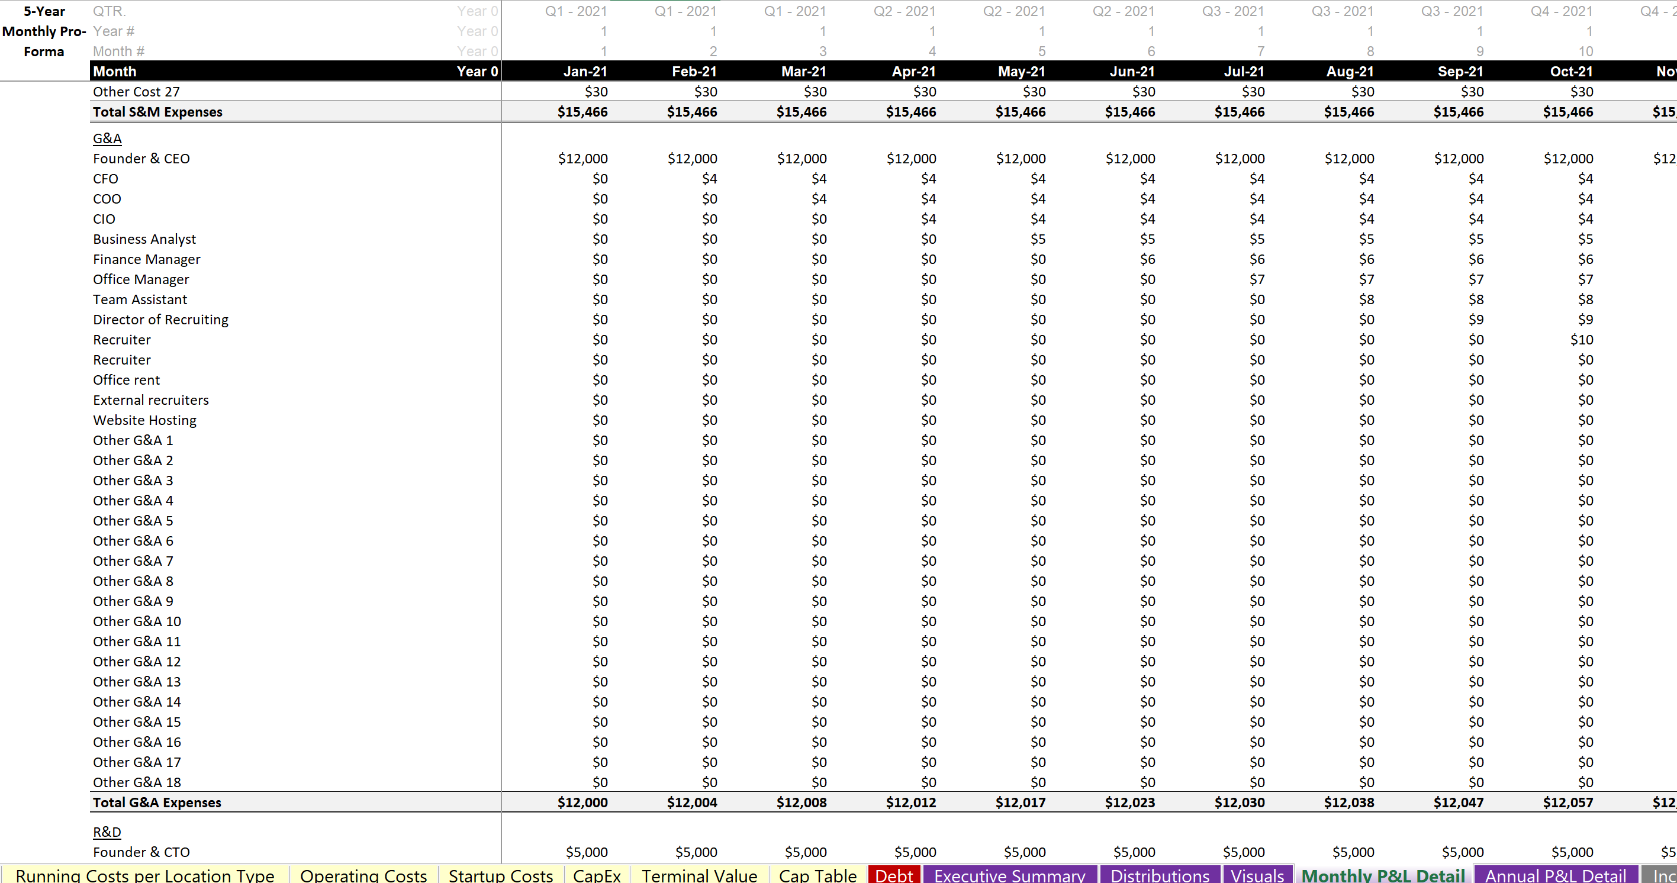
Task: Click Founder & CTO $5,000 in Jan-21
Action: pos(587,852)
